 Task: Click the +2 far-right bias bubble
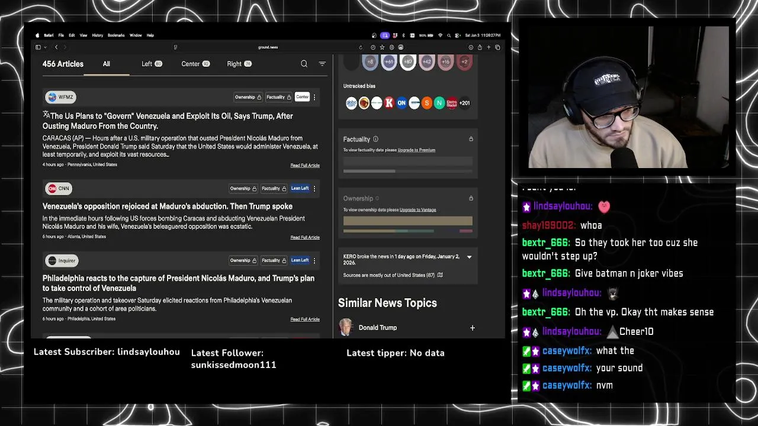[x=464, y=62]
